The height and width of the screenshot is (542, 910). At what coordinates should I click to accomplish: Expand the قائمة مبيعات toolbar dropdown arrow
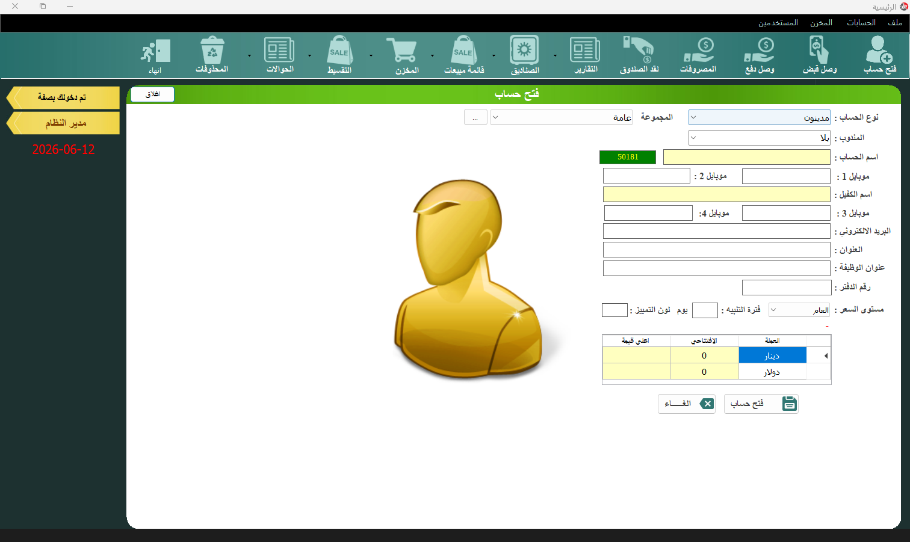coord(432,55)
